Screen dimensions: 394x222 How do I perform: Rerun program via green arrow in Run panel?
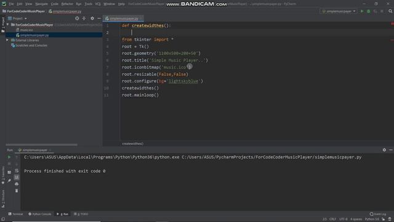9,157
